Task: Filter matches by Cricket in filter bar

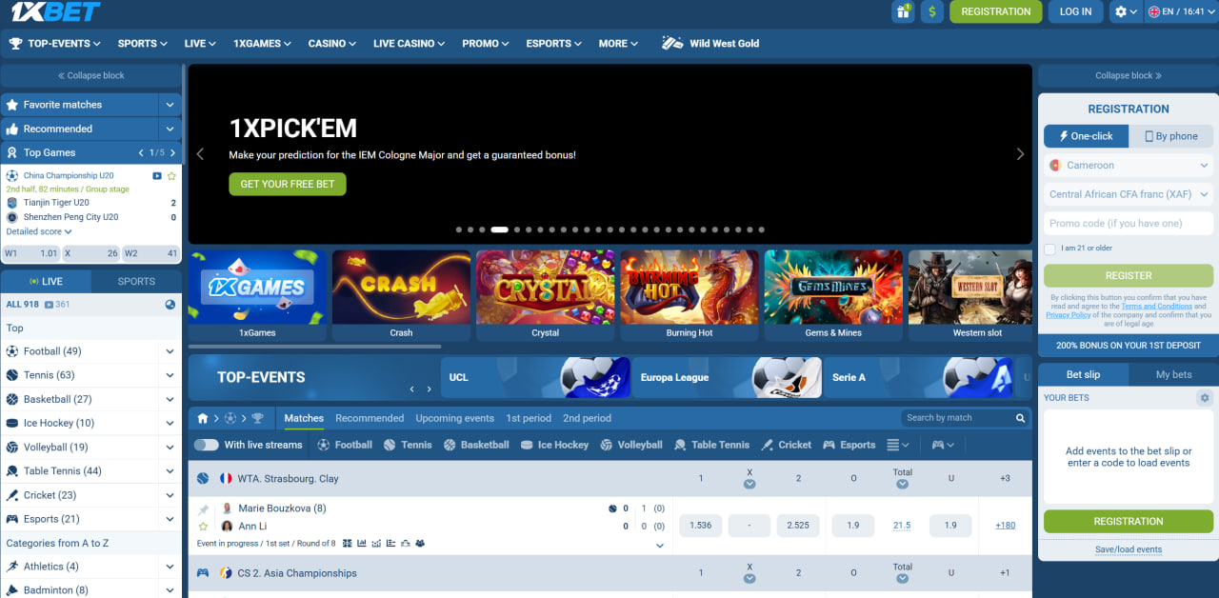Action: [786, 445]
